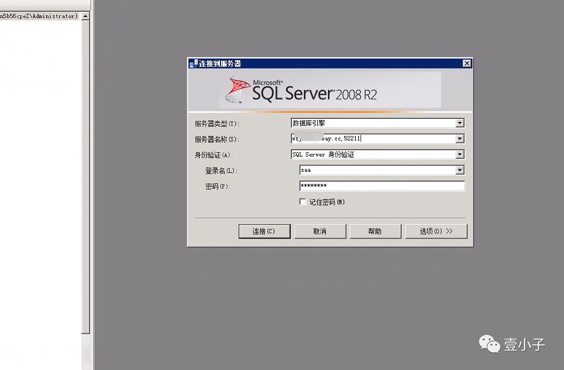Click the left panel scrollbar up arrow
Screen dimensions: 564x370
click(x=85, y=16)
